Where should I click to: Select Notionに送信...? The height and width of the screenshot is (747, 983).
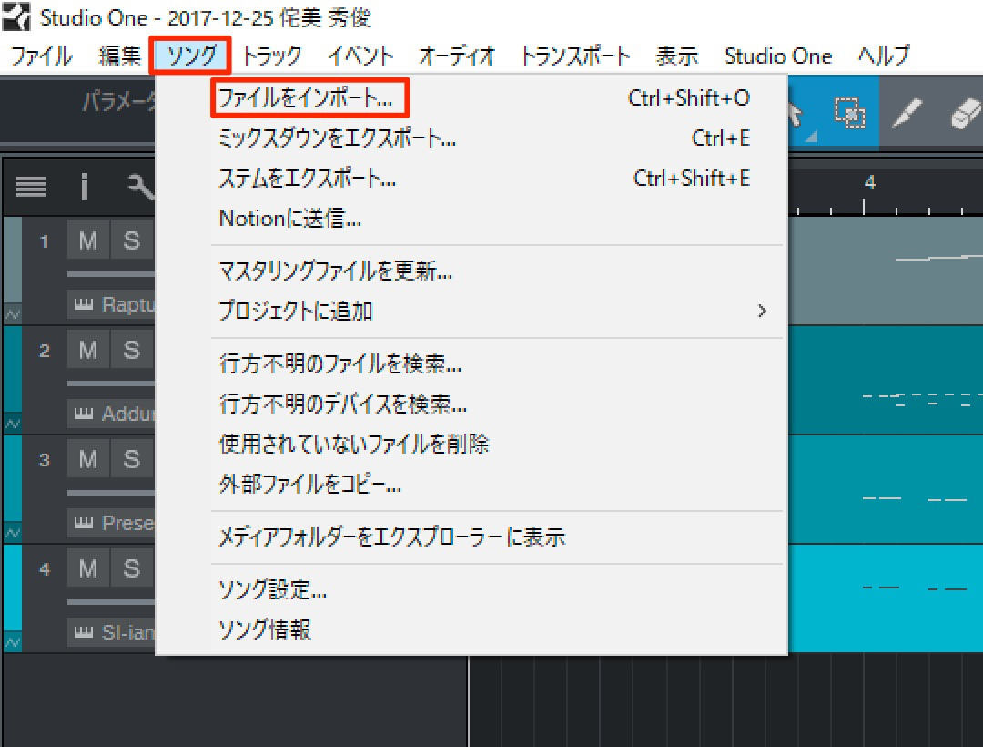(471, 219)
